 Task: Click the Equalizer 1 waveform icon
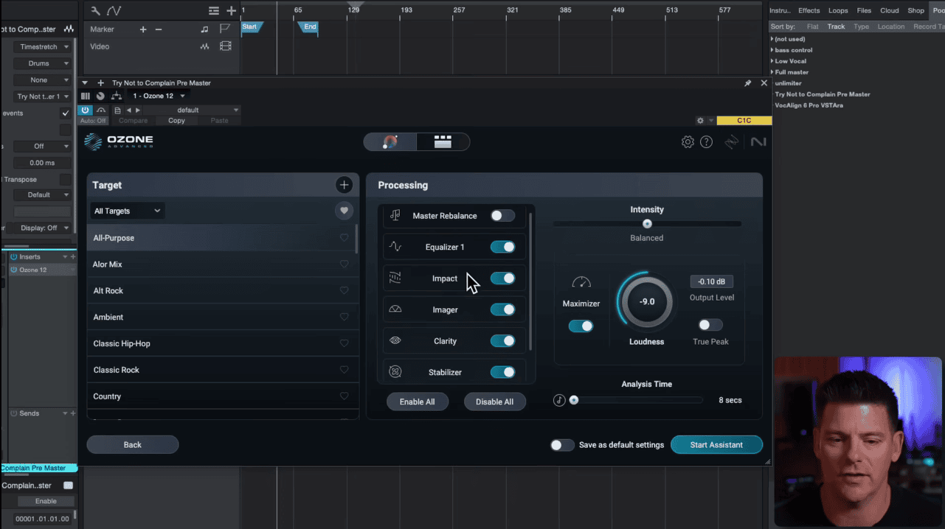(395, 246)
